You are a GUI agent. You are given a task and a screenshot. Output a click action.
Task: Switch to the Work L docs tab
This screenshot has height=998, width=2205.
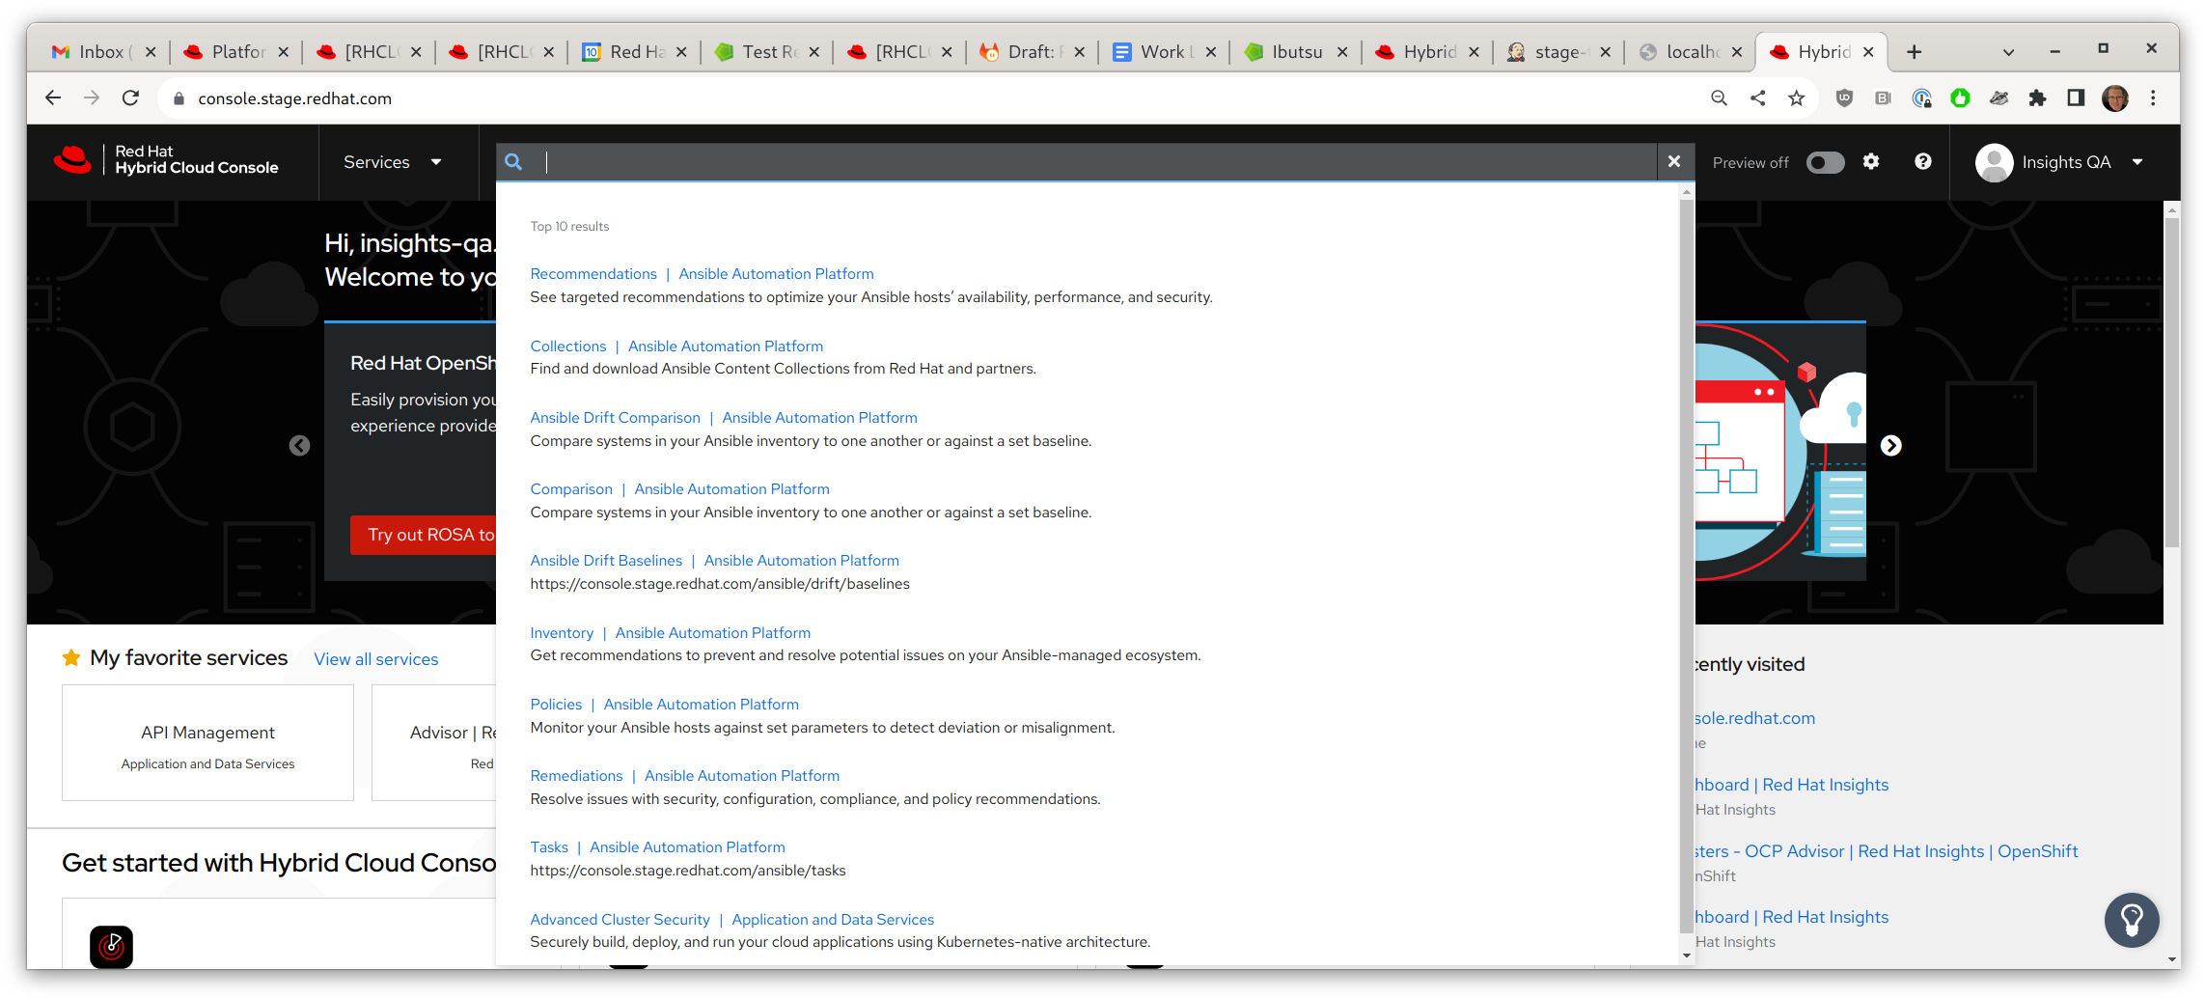[x=1166, y=51]
